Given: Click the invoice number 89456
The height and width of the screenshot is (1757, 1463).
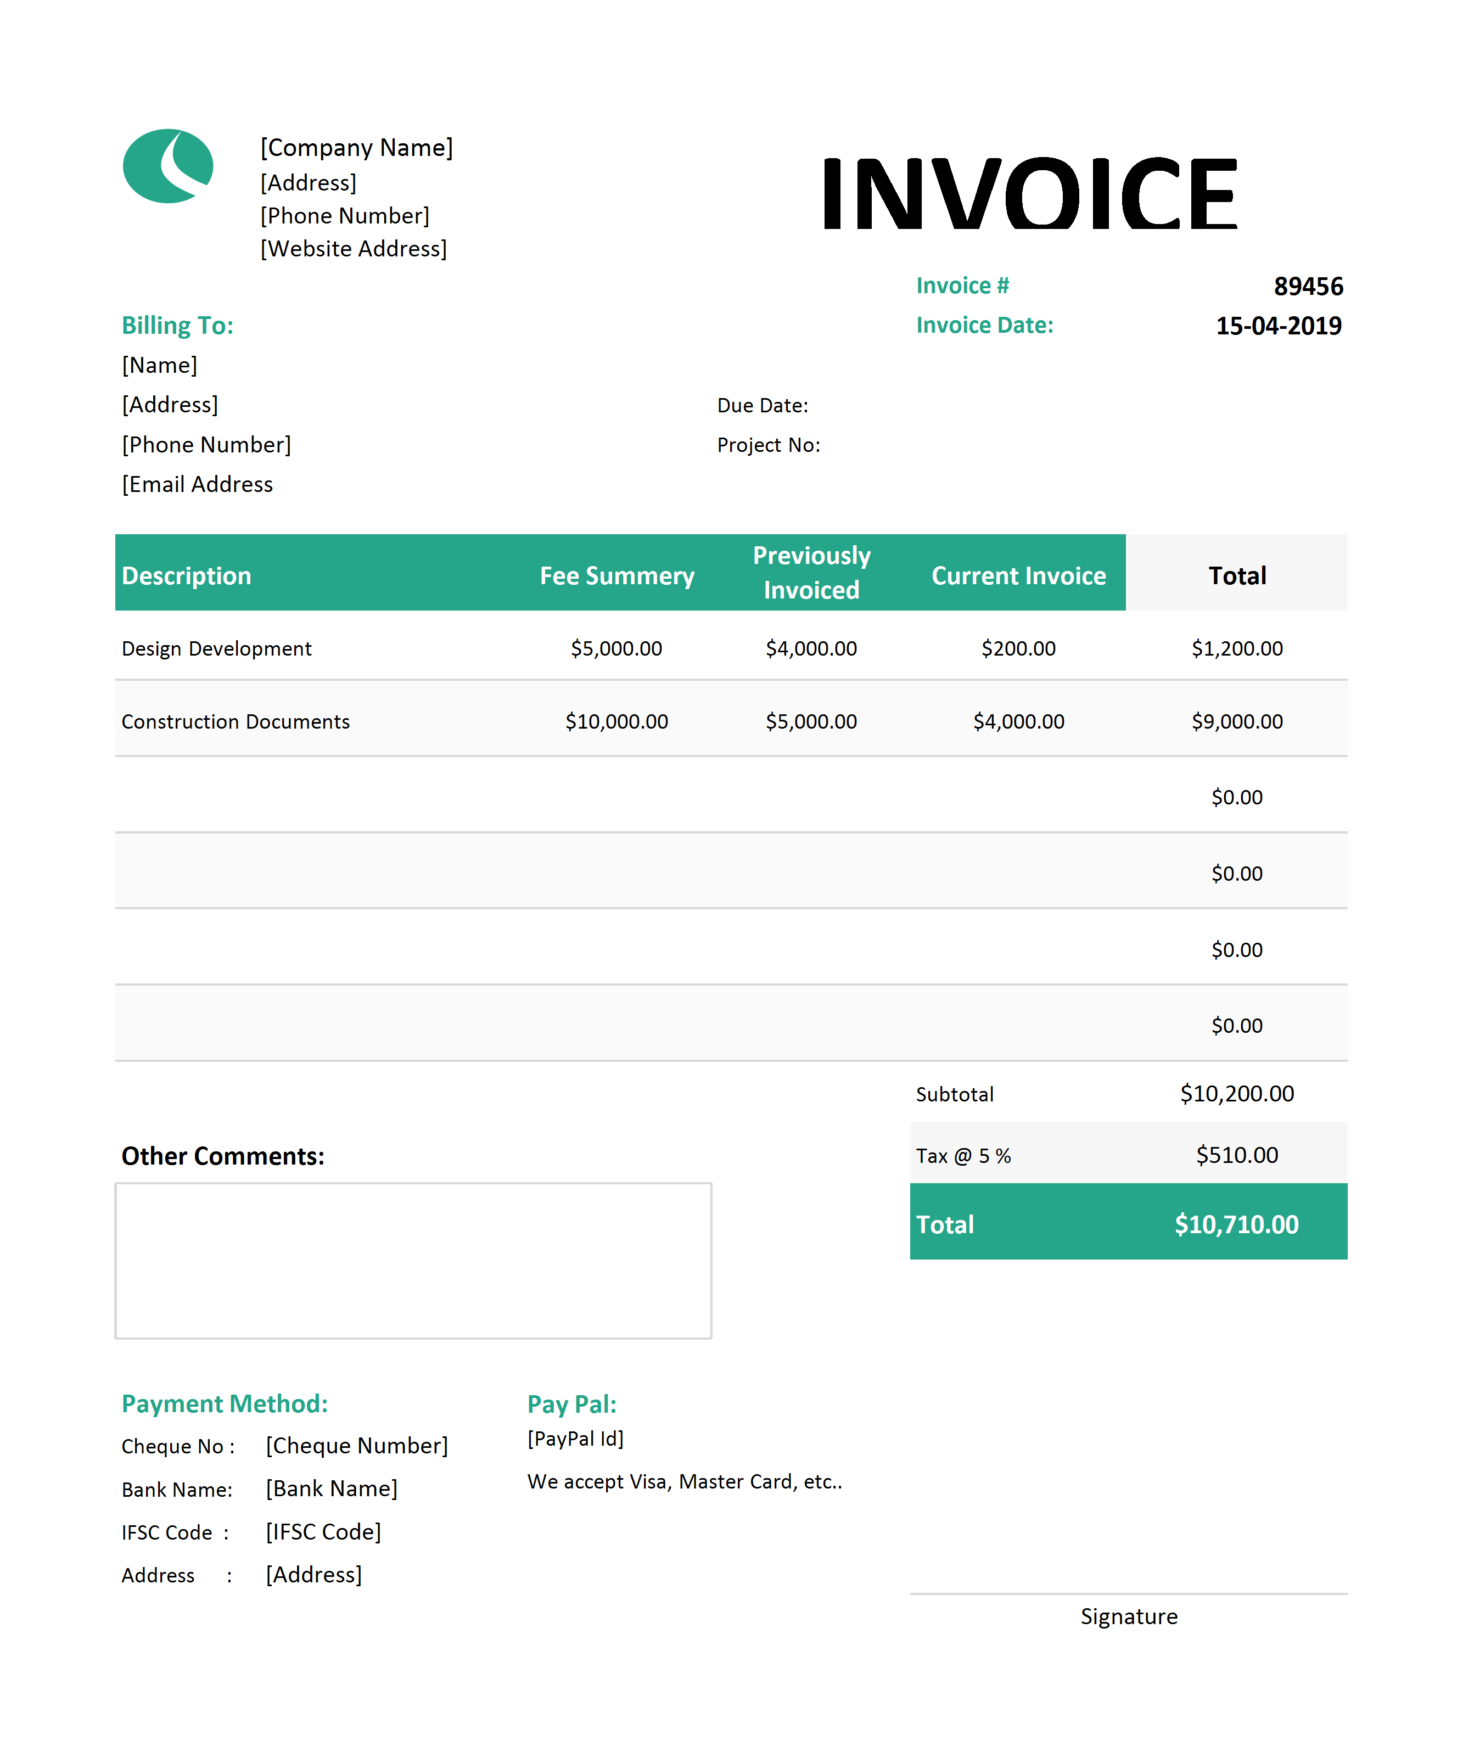Looking at the screenshot, I should 1308,286.
